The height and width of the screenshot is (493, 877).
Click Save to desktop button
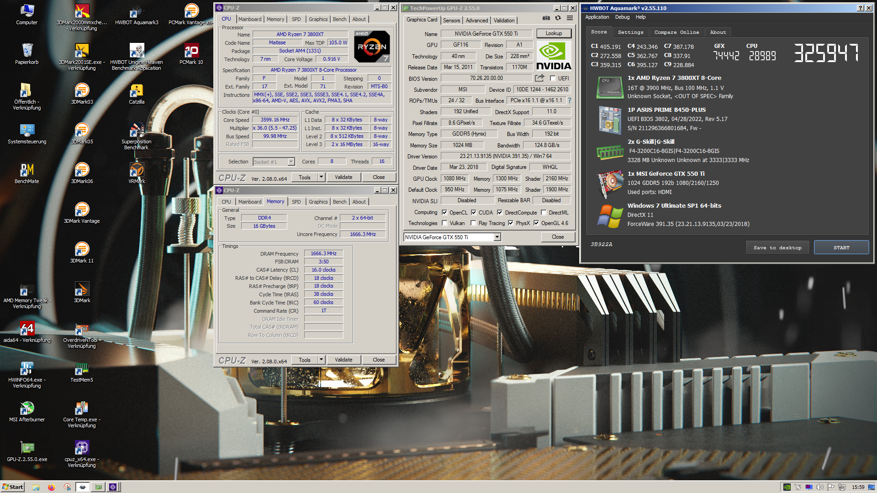click(x=777, y=247)
